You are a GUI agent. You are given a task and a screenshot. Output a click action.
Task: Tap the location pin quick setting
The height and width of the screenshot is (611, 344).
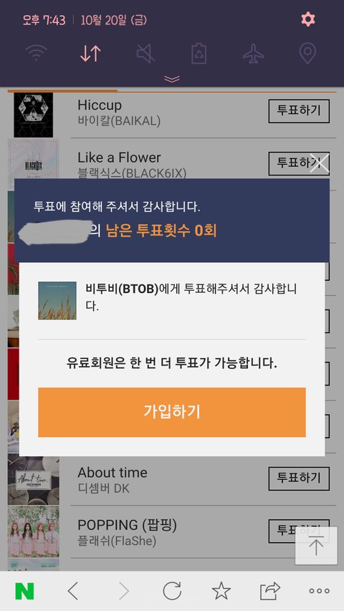coord(307,54)
